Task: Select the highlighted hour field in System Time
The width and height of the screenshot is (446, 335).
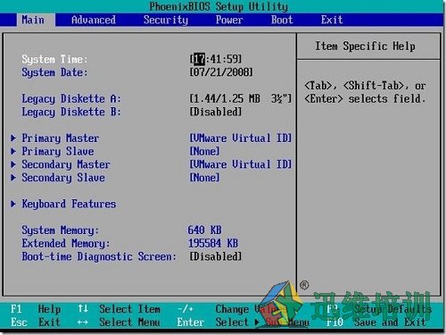Action: (x=199, y=59)
